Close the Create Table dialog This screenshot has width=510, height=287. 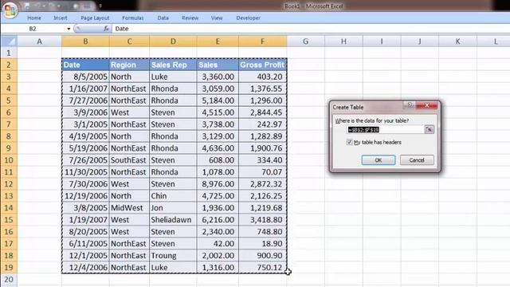426,105
